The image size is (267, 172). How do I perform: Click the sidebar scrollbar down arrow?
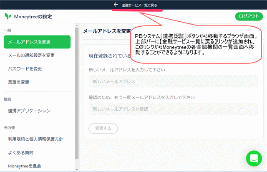tap(77, 169)
